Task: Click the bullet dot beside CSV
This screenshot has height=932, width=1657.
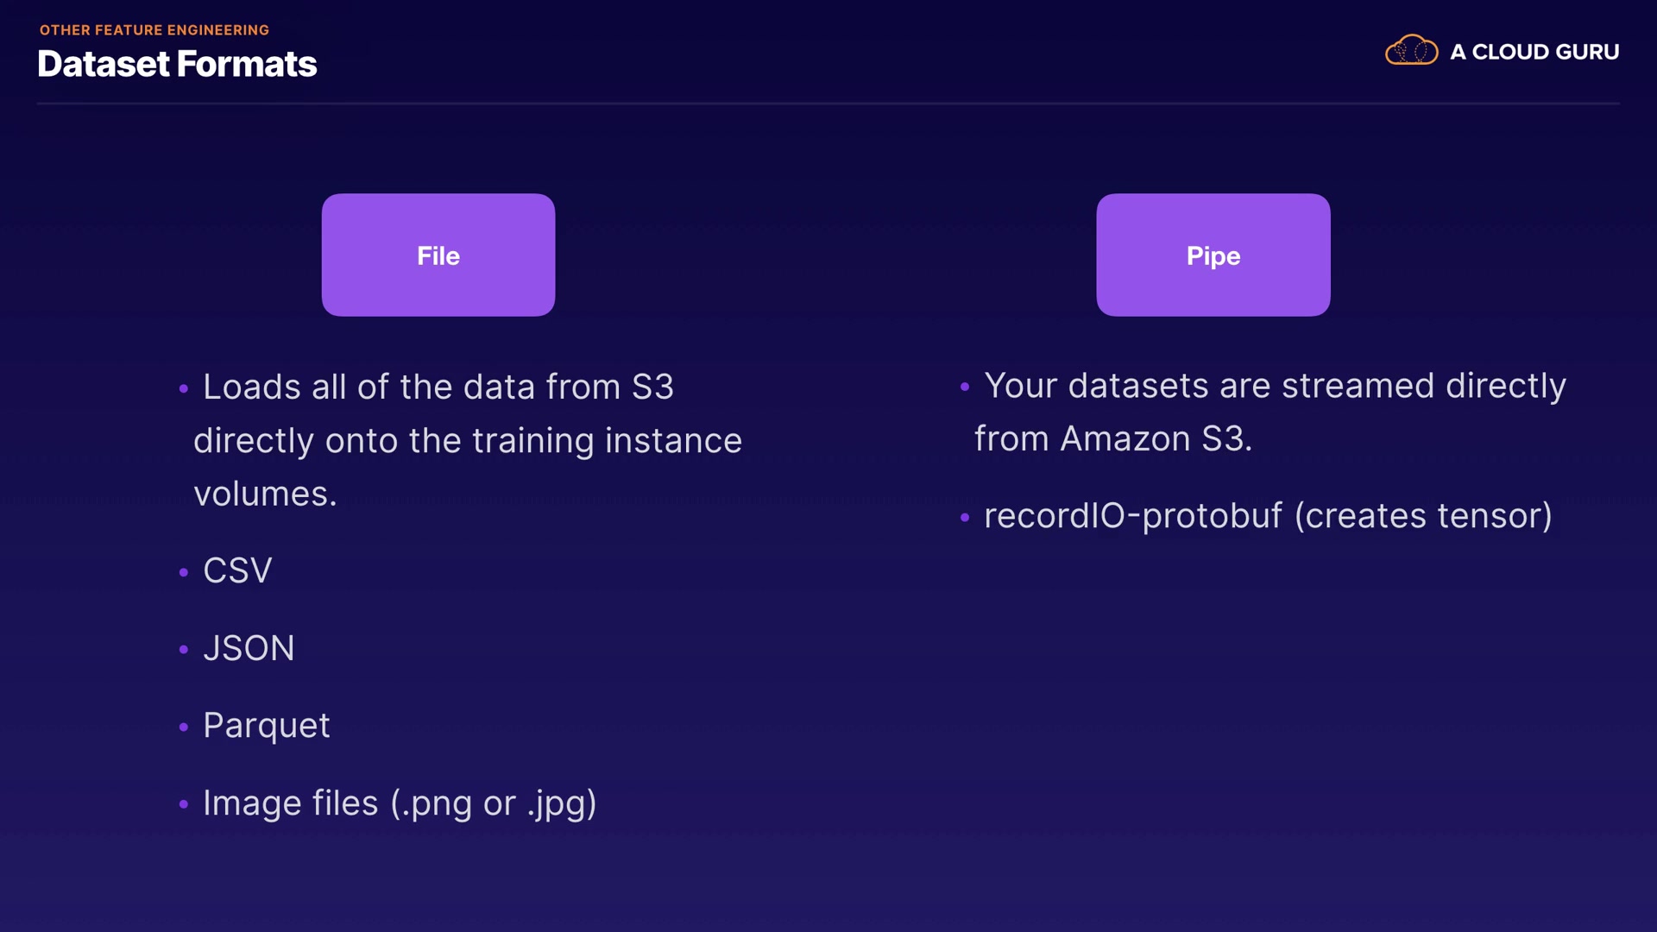Action: 183,572
